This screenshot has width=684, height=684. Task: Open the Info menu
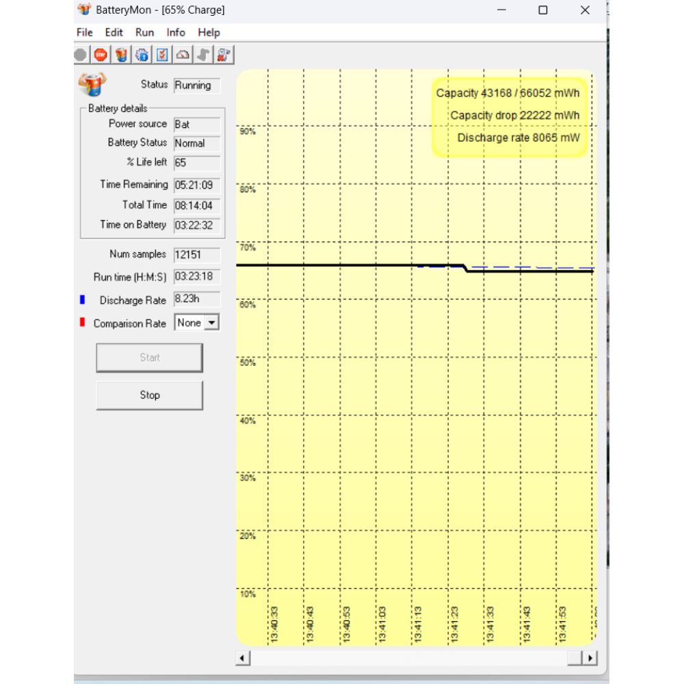click(x=176, y=32)
